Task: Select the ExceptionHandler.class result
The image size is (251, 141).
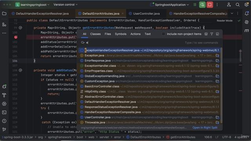Action: (149, 66)
